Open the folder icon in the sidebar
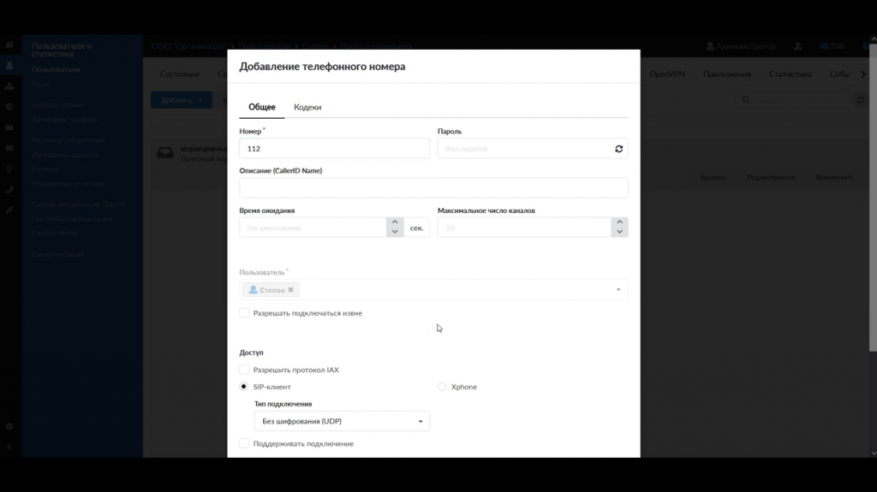This screenshot has width=877, height=492. point(9,127)
